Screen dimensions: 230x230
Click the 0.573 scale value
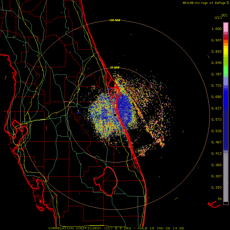click(x=216, y=120)
